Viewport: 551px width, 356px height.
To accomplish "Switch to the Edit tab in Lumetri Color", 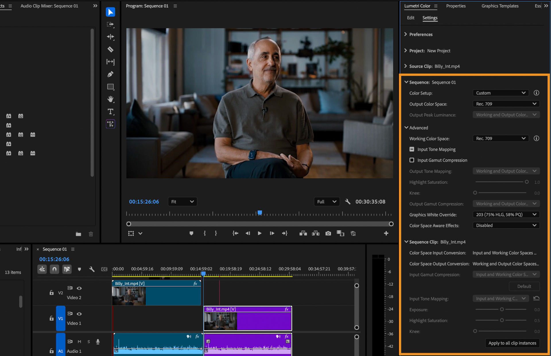I will [x=410, y=18].
